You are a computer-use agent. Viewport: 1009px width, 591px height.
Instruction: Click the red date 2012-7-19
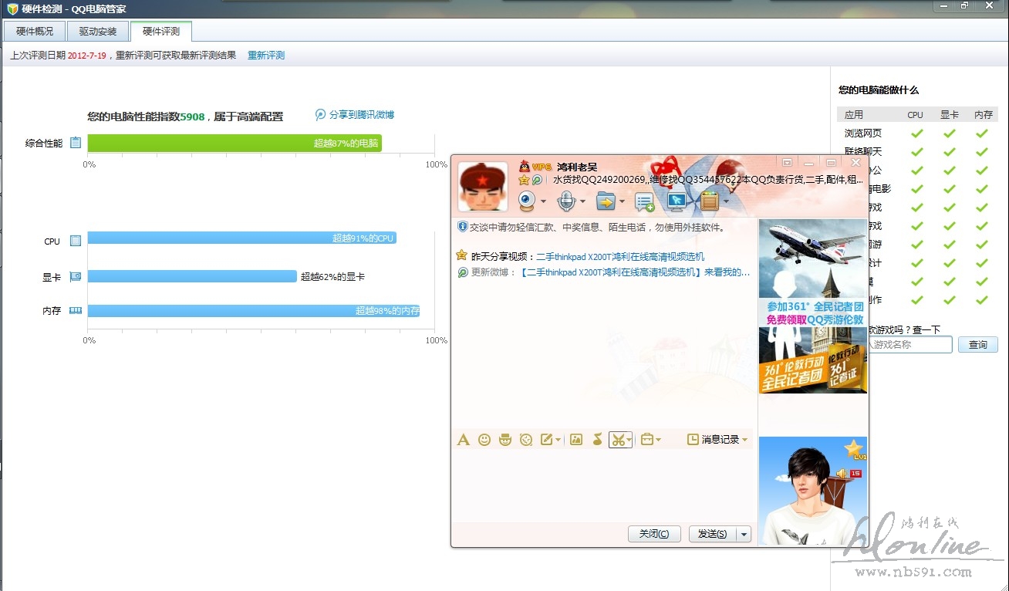click(87, 56)
